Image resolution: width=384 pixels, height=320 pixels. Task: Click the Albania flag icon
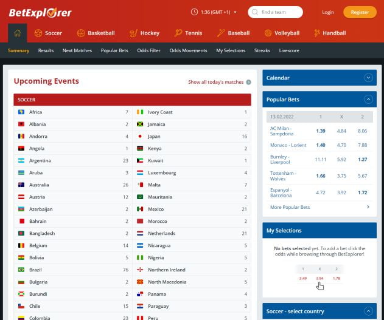[21, 124]
